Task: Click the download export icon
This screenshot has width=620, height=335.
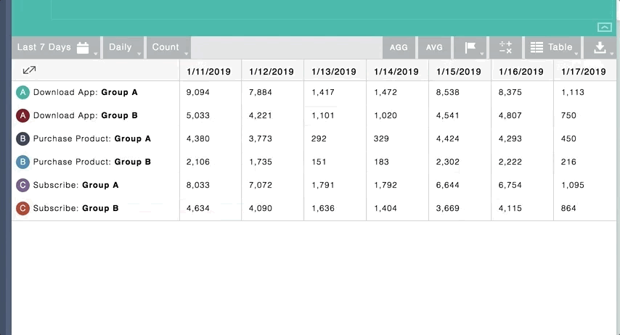Action: click(600, 47)
